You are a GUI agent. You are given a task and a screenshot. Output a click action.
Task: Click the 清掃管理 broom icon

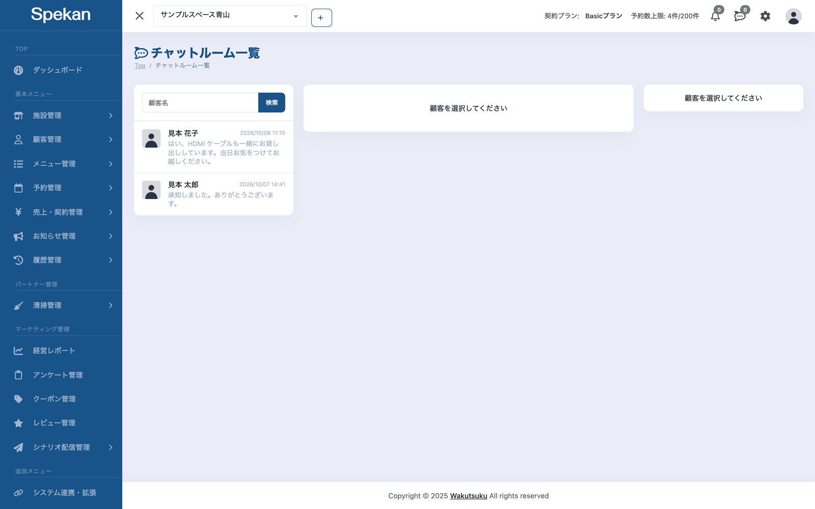(x=18, y=305)
